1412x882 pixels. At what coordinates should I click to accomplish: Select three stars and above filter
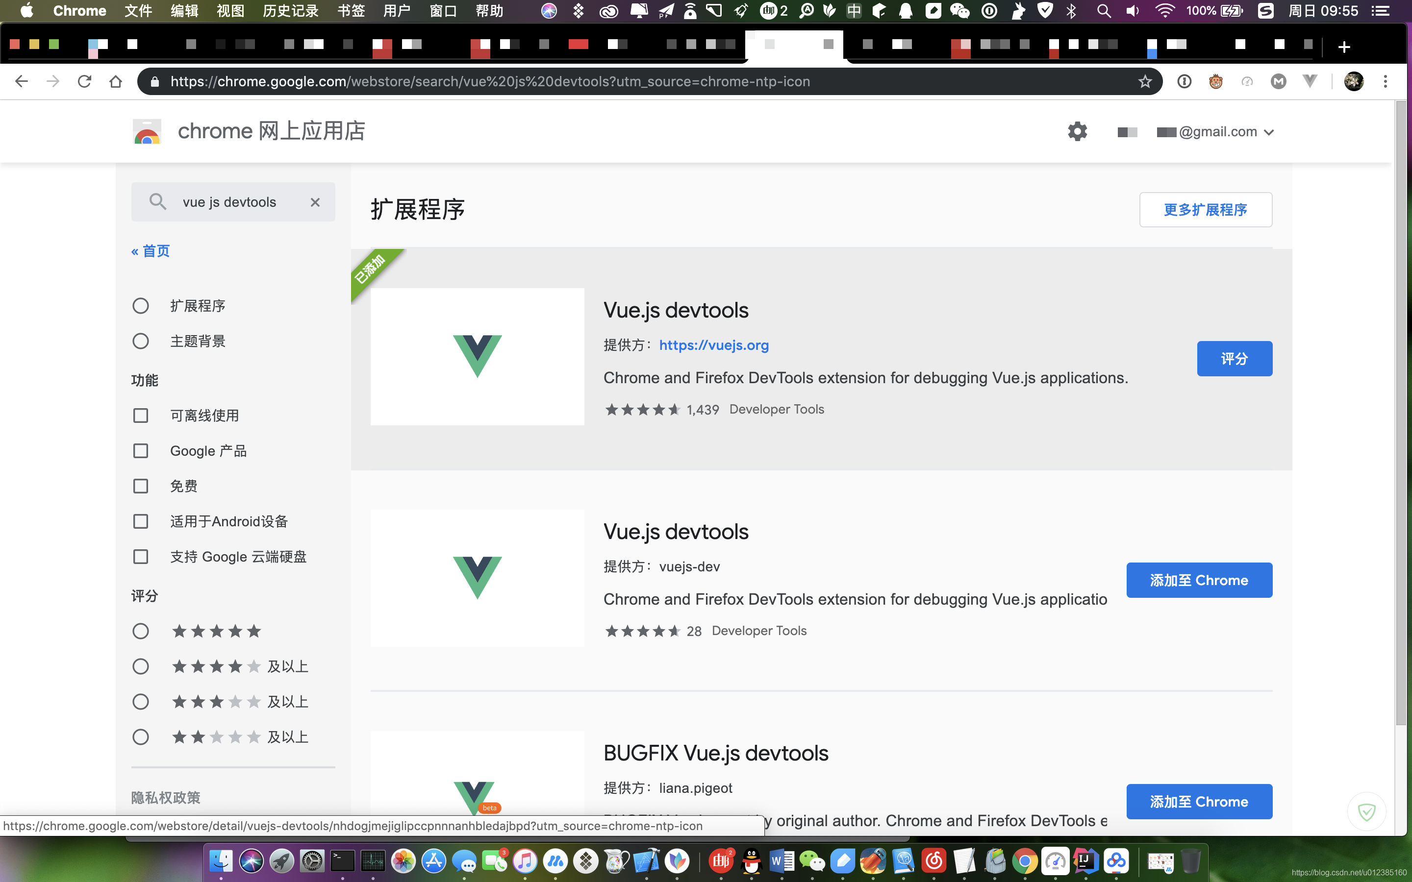[141, 702]
